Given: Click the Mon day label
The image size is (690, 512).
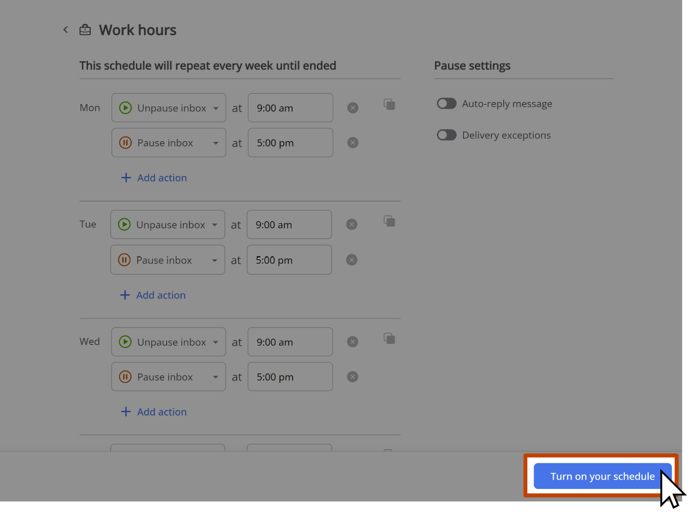Looking at the screenshot, I should 90,108.
